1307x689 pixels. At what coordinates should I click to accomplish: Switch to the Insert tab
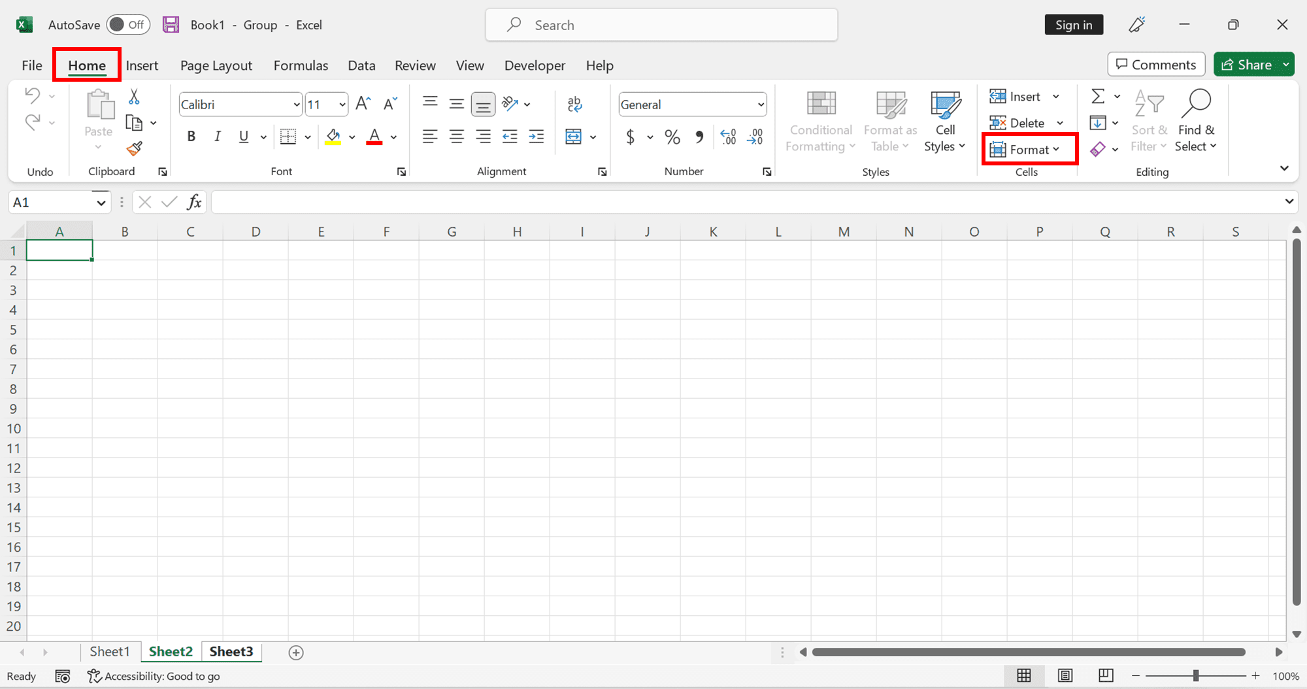(142, 65)
